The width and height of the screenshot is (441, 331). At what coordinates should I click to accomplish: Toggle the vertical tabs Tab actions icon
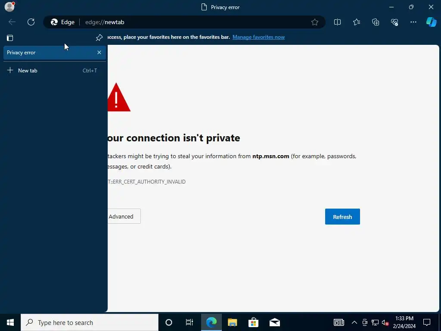[x=10, y=38]
